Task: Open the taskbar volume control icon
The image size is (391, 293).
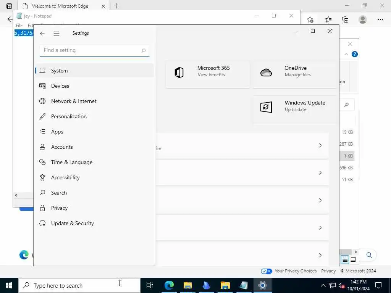Action: point(342,285)
